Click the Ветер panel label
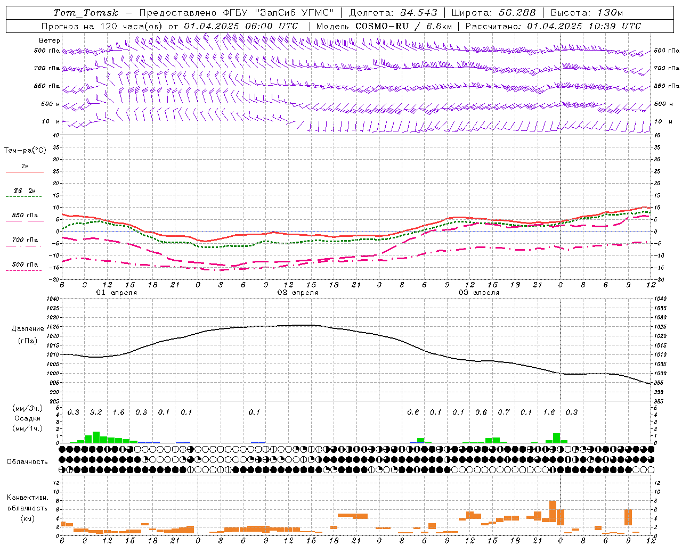This screenshot has height=545, width=682. click(50, 40)
